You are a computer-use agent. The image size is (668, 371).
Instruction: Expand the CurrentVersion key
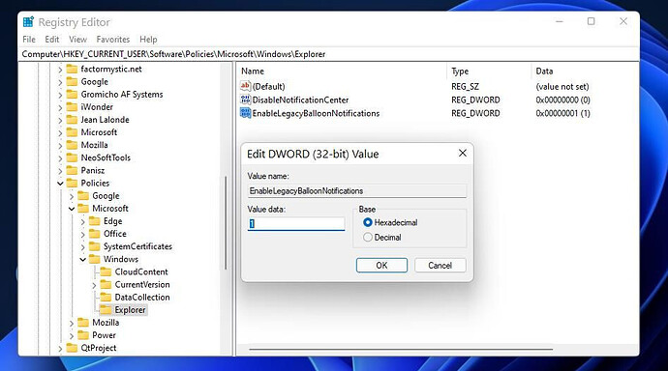point(94,285)
